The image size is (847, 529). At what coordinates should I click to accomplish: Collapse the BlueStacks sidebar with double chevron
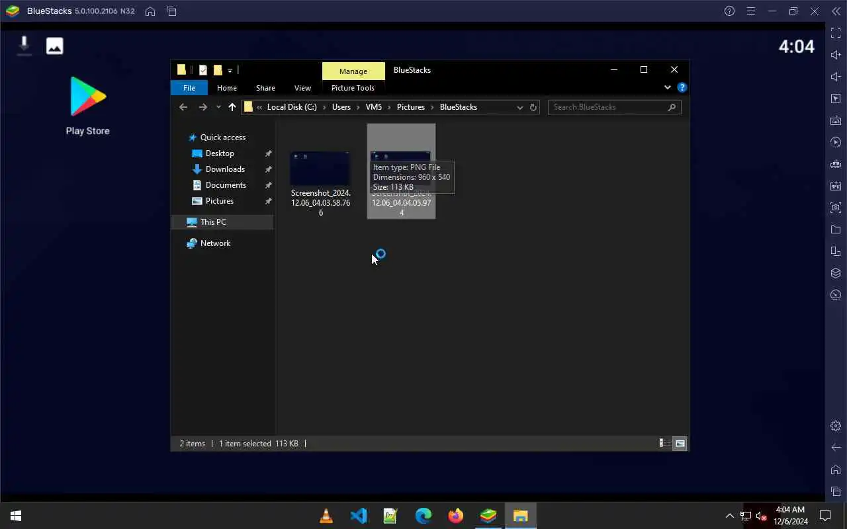(836, 11)
